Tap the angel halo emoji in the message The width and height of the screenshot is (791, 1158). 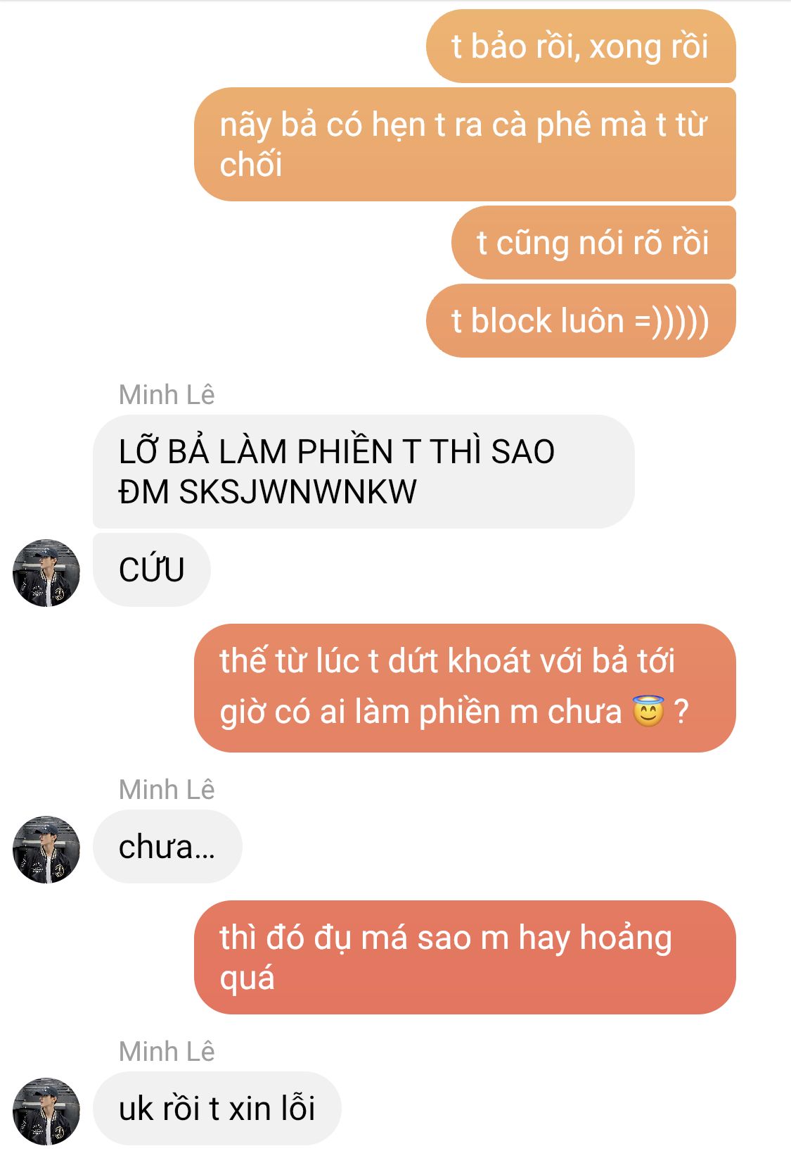648,711
